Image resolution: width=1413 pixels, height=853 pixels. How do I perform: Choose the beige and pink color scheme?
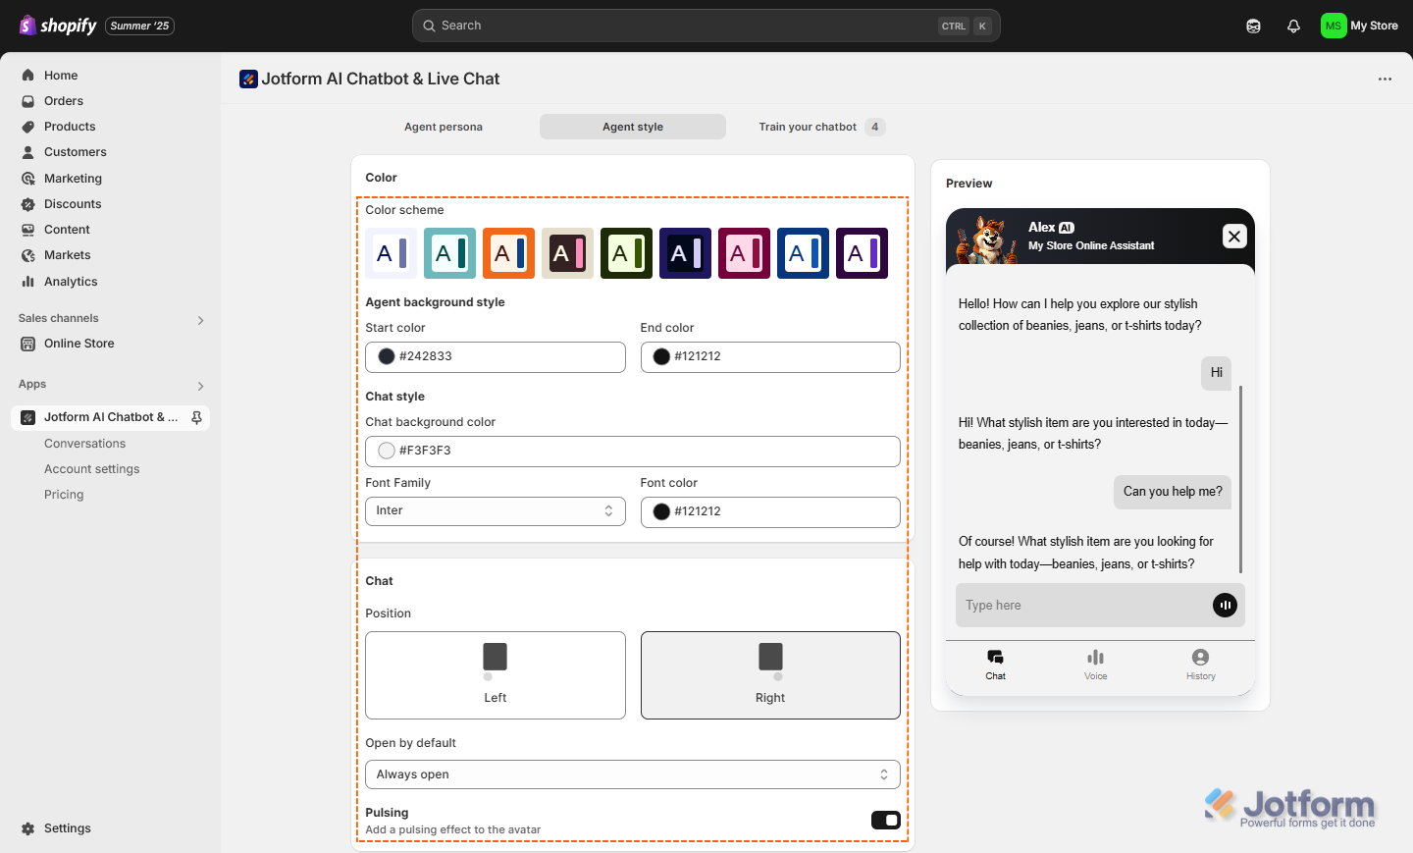pyautogui.click(x=568, y=253)
